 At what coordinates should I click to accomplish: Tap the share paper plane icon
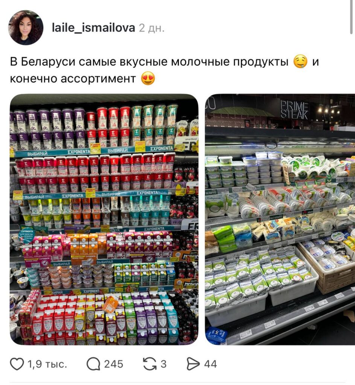(x=193, y=364)
